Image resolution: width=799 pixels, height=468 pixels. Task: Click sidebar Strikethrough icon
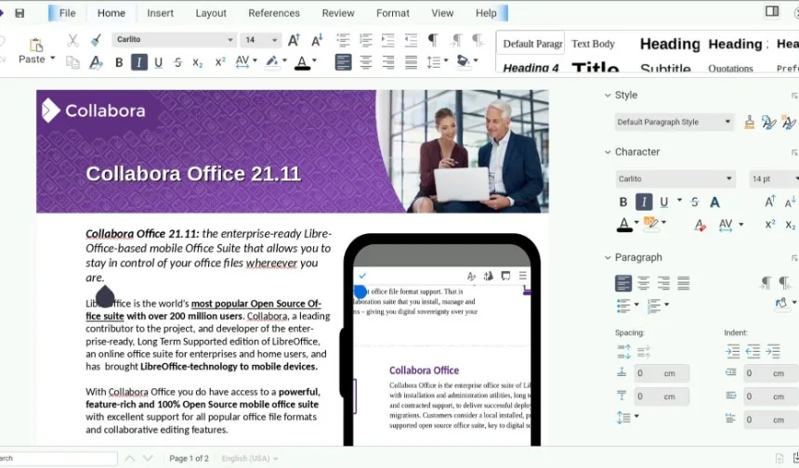(x=695, y=202)
